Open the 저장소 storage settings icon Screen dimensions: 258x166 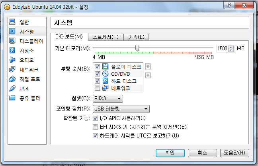(12, 50)
